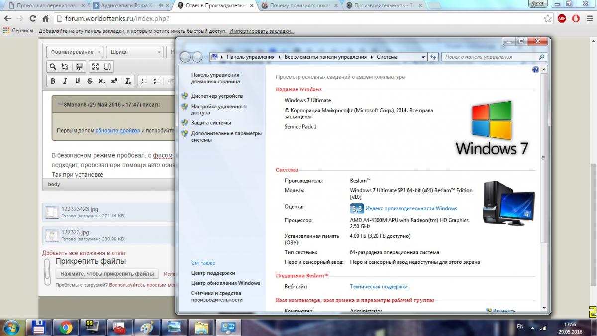This screenshot has height=336, width=597.
Task: Expand arrow after Все элементы панели управления
Action: [371, 57]
